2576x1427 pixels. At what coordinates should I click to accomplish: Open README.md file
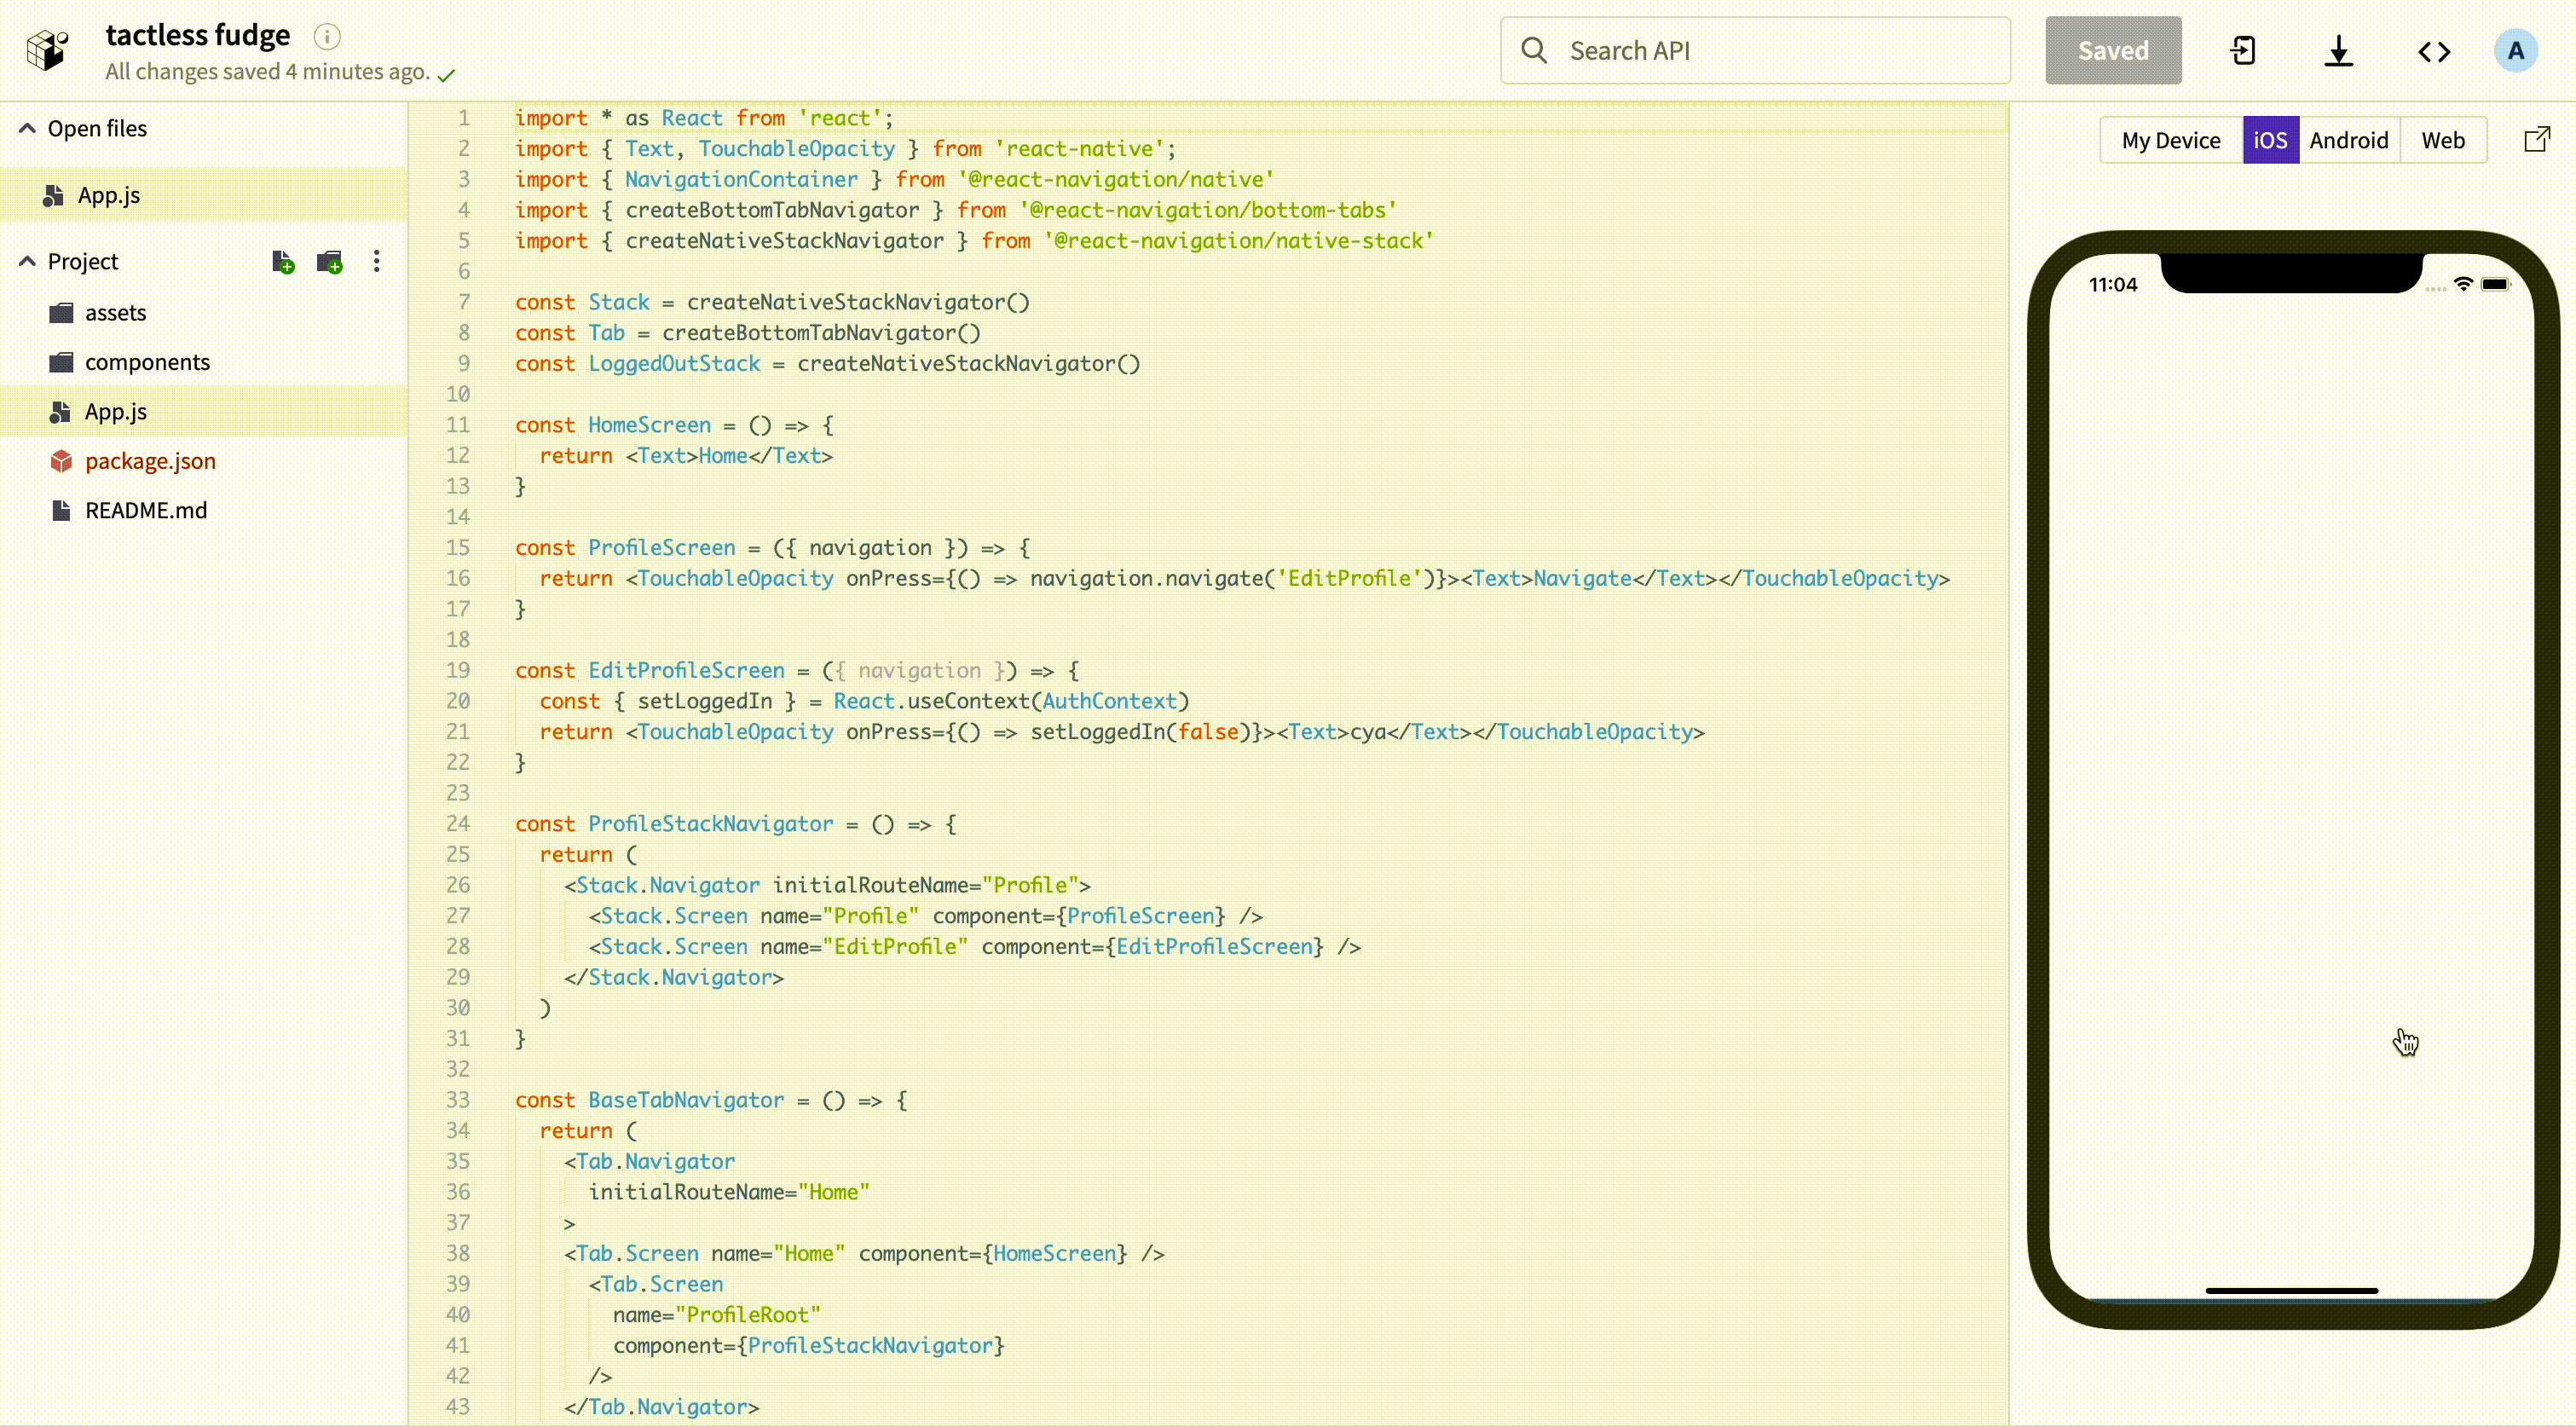pyautogui.click(x=204, y=510)
